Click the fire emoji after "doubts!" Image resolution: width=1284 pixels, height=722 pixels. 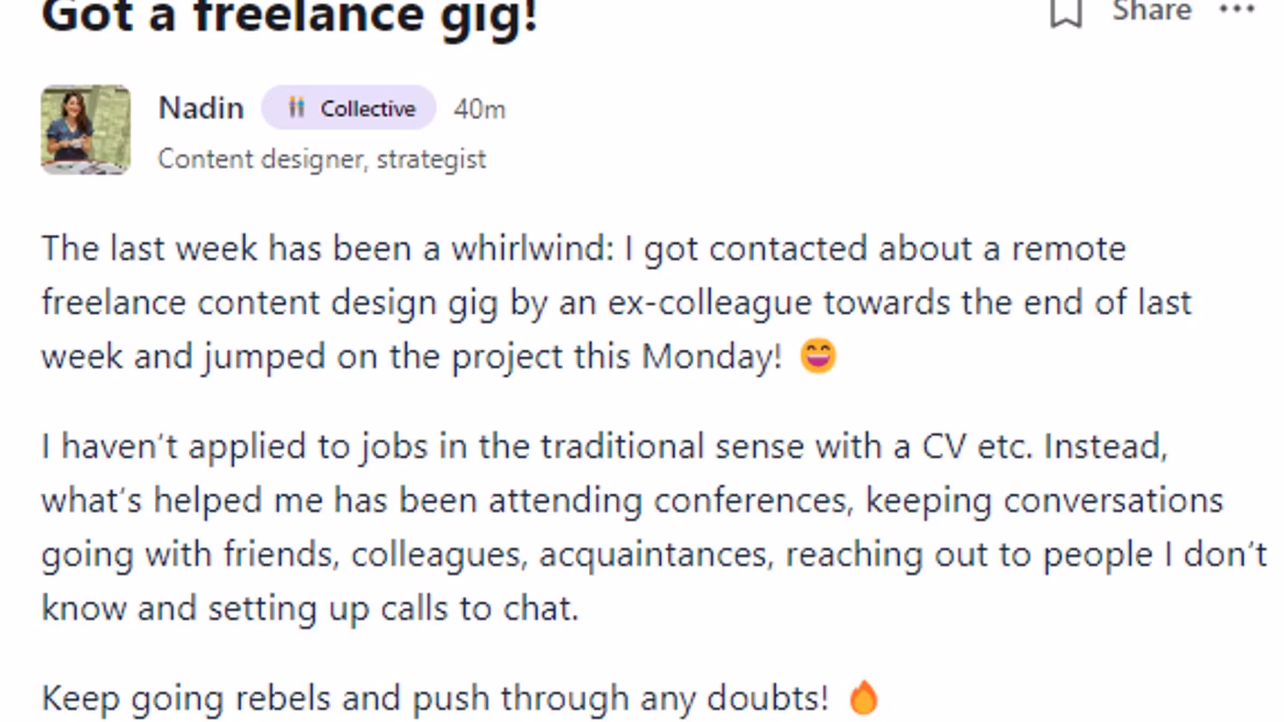pyautogui.click(x=863, y=697)
